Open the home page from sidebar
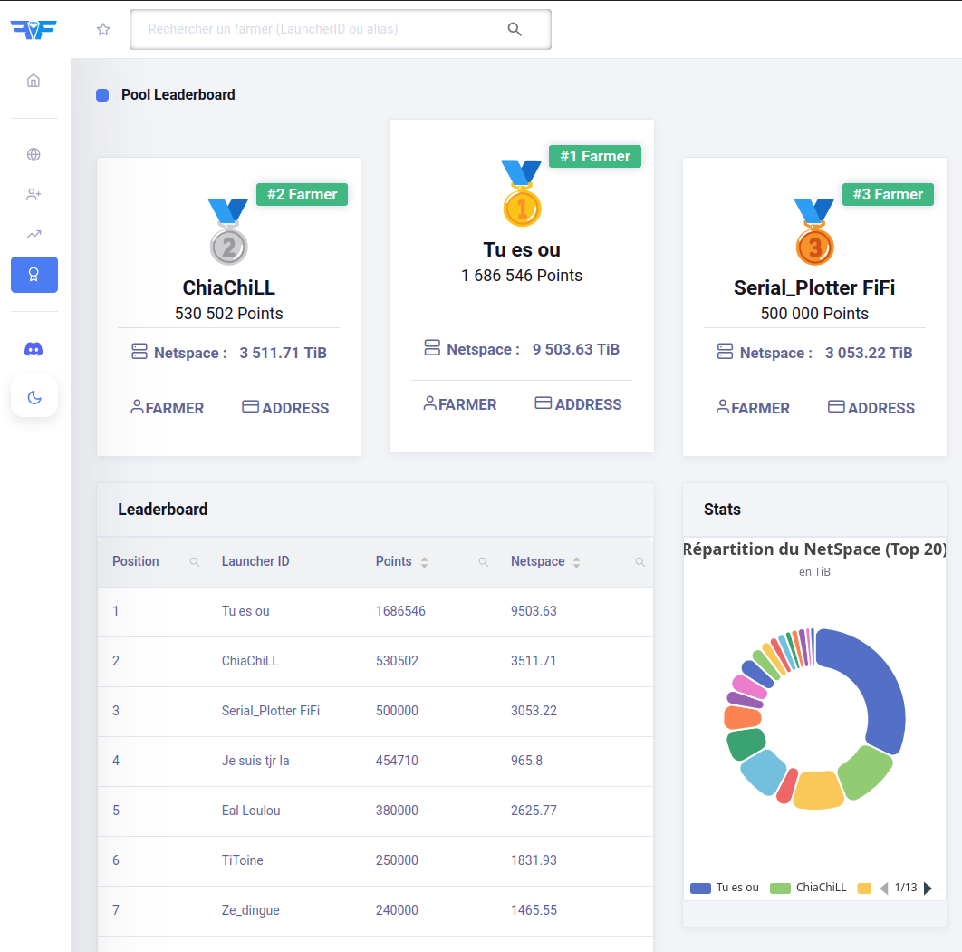 click(x=34, y=81)
